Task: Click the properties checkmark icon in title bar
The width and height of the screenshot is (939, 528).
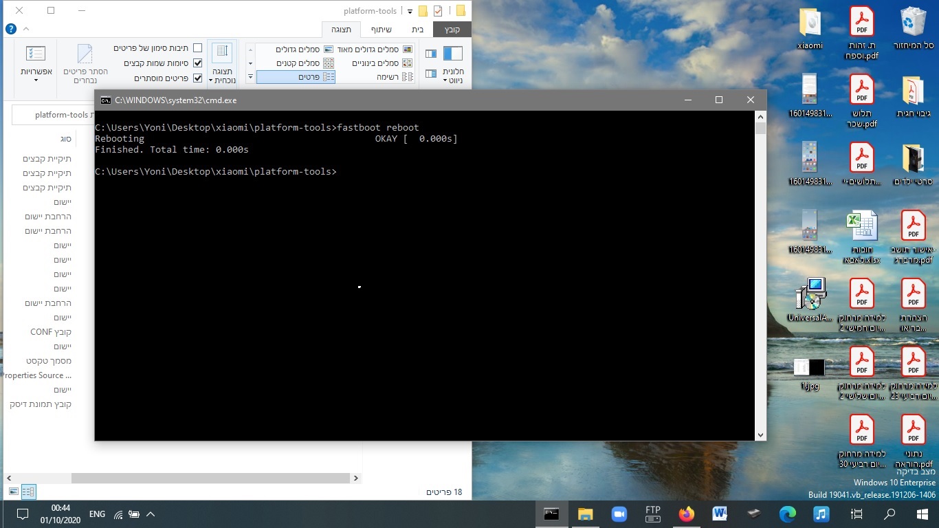Action: coord(438,11)
